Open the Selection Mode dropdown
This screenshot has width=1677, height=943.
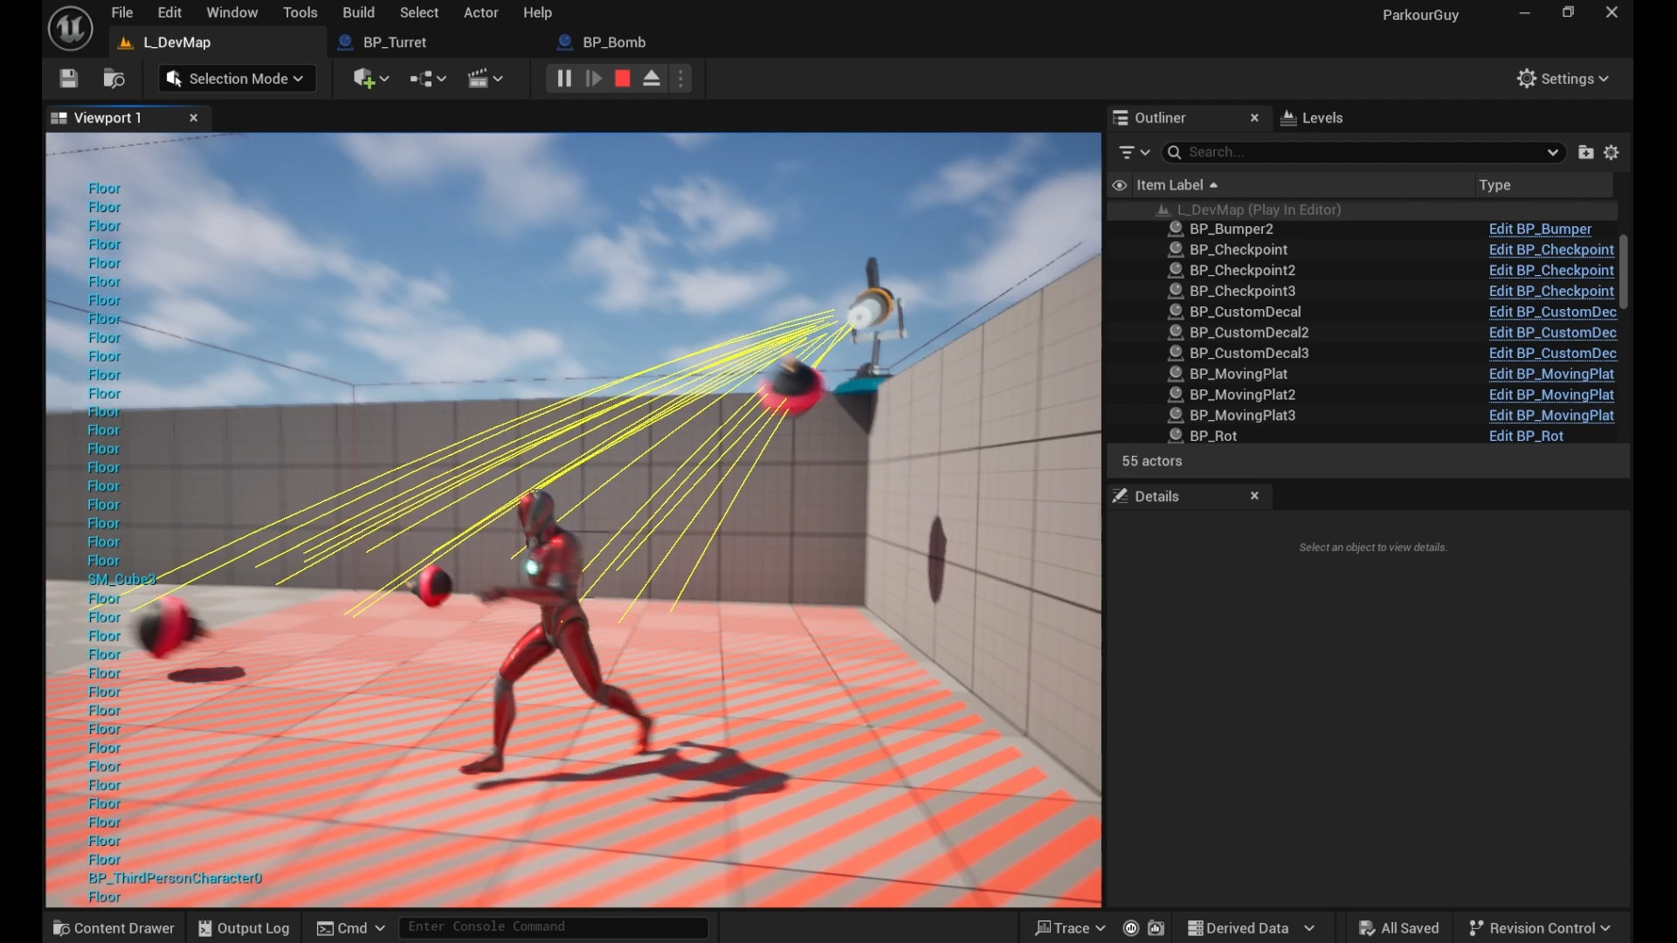pos(235,79)
